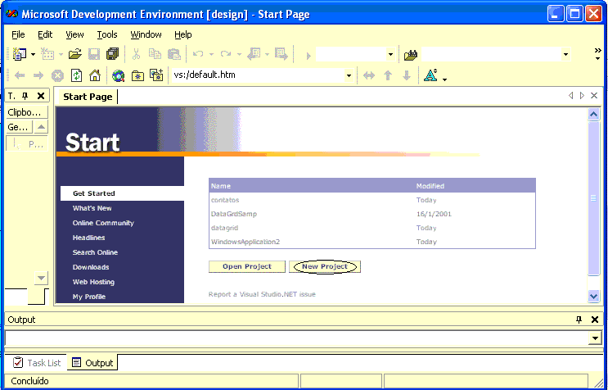Click the Add to Favorites icon
608x390 pixels.
tap(156, 75)
